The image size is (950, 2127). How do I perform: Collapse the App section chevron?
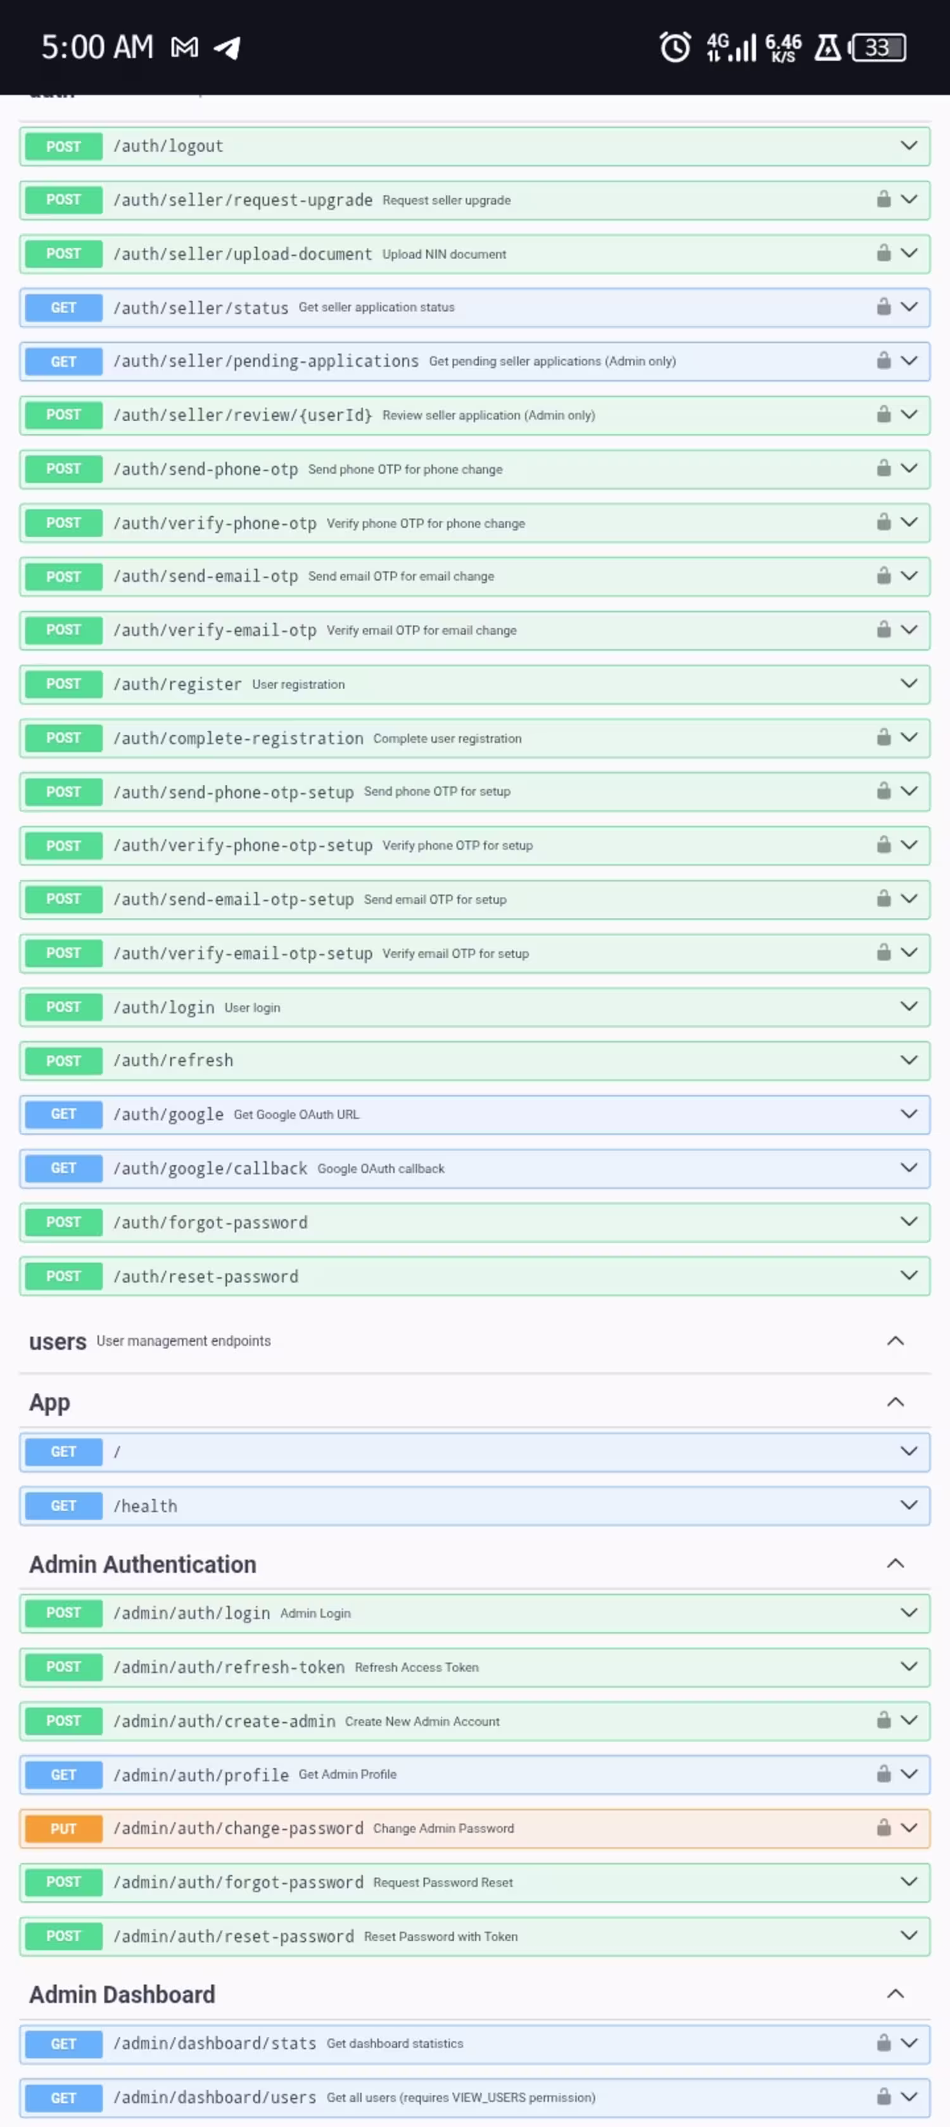tap(895, 1402)
